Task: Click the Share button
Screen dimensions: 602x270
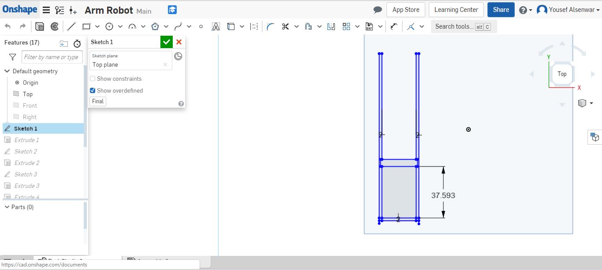Action: click(x=501, y=10)
